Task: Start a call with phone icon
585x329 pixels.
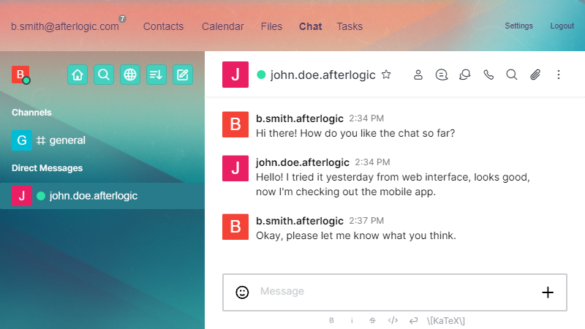Action: (488, 75)
